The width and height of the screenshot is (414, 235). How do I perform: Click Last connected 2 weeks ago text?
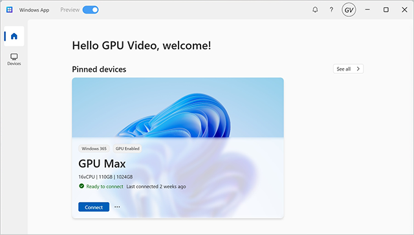tap(156, 186)
